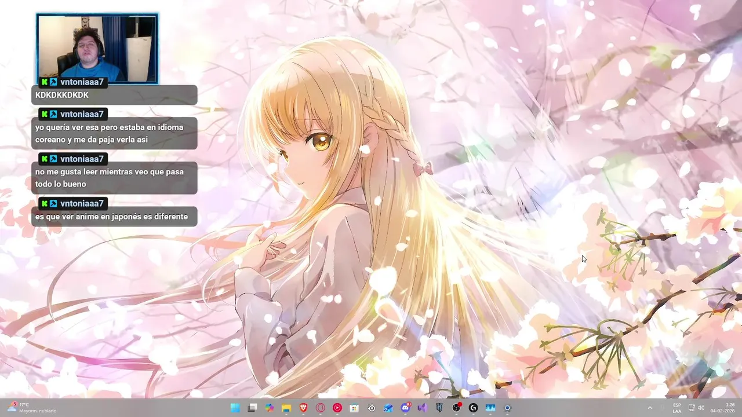The height and width of the screenshot is (417, 742).
Task: Open the webcam app taskbar icon
Action: pos(507,408)
